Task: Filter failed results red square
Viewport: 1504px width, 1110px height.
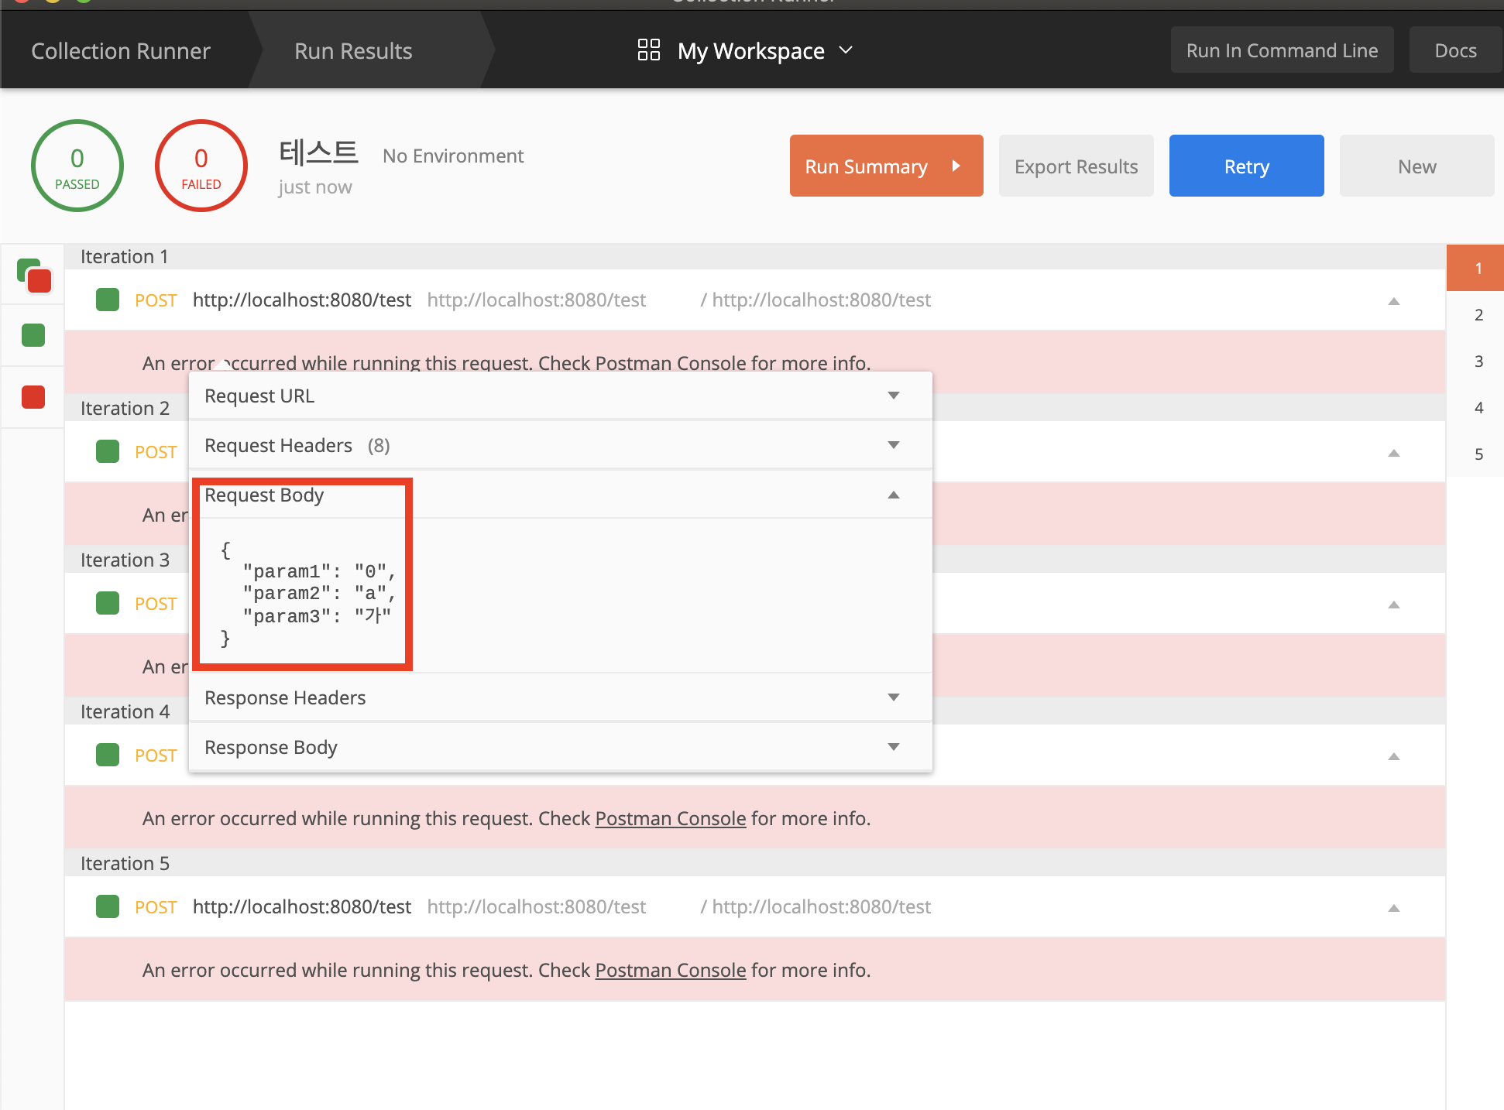Action: click(33, 397)
